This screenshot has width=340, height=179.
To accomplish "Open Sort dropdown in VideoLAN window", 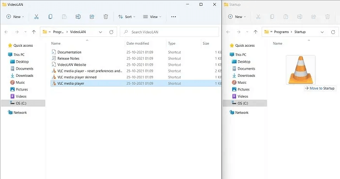I will pos(127,17).
